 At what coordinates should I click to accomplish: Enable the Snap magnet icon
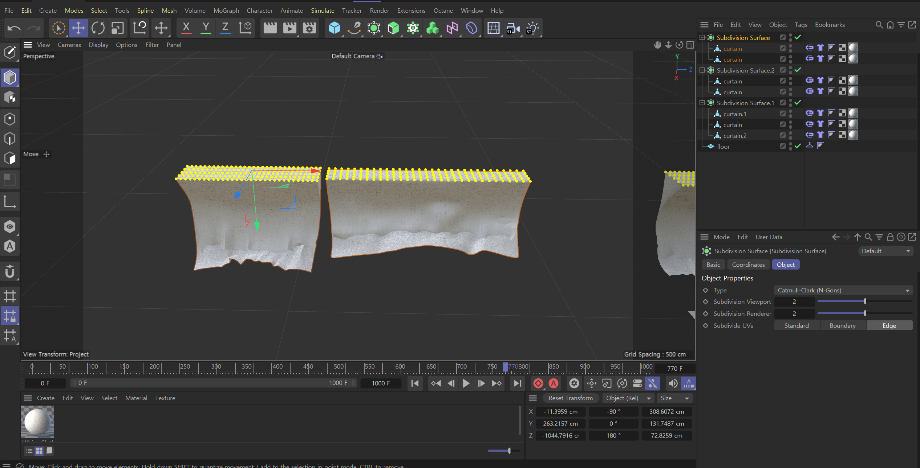[10, 271]
